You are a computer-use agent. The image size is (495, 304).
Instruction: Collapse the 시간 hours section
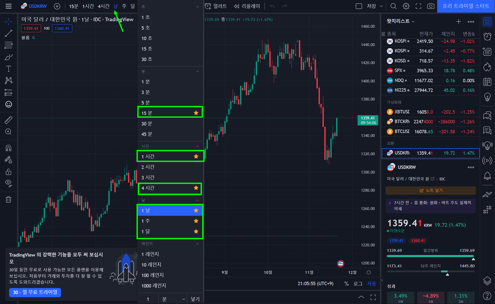pos(198,146)
